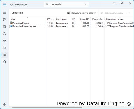Click command line of AmneziaVPN.exe row

click(x=119, y=23)
